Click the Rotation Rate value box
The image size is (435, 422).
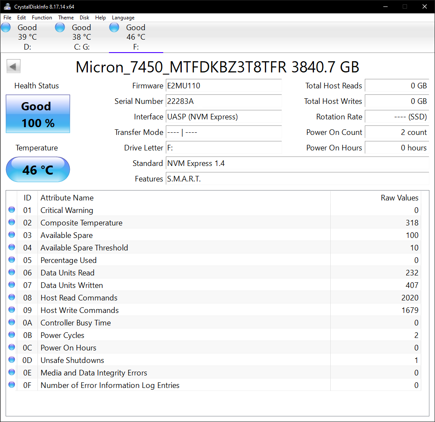(x=397, y=117)
